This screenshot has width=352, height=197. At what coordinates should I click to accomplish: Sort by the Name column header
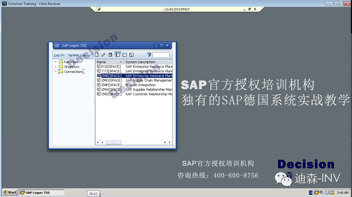[x=110, y=62]
